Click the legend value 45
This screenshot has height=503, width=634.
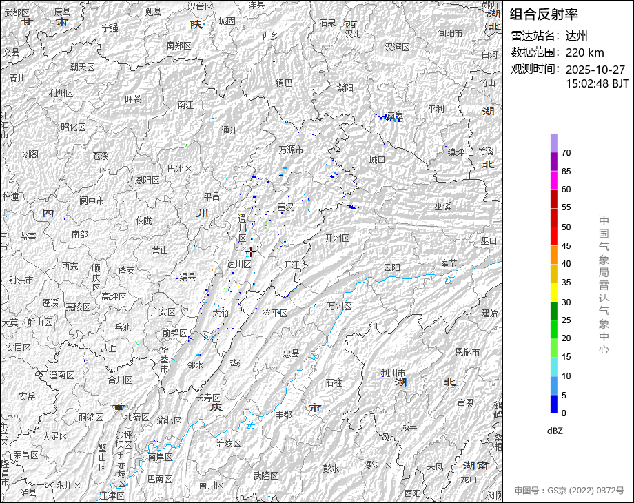[566, 246]
